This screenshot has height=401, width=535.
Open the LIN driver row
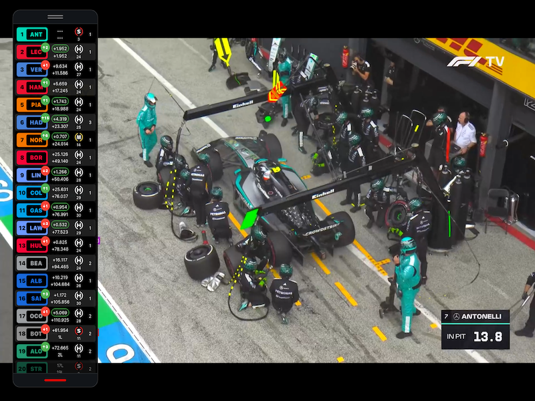(56, 175)
